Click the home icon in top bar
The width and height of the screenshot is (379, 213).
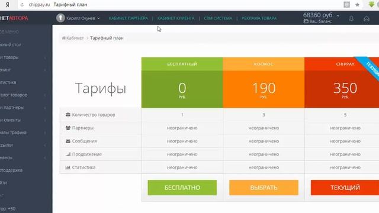point(367,18)
